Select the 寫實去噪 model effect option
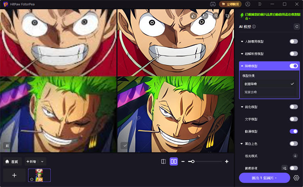The height and width of the screenshot is (187, 303). coord(269,92)
